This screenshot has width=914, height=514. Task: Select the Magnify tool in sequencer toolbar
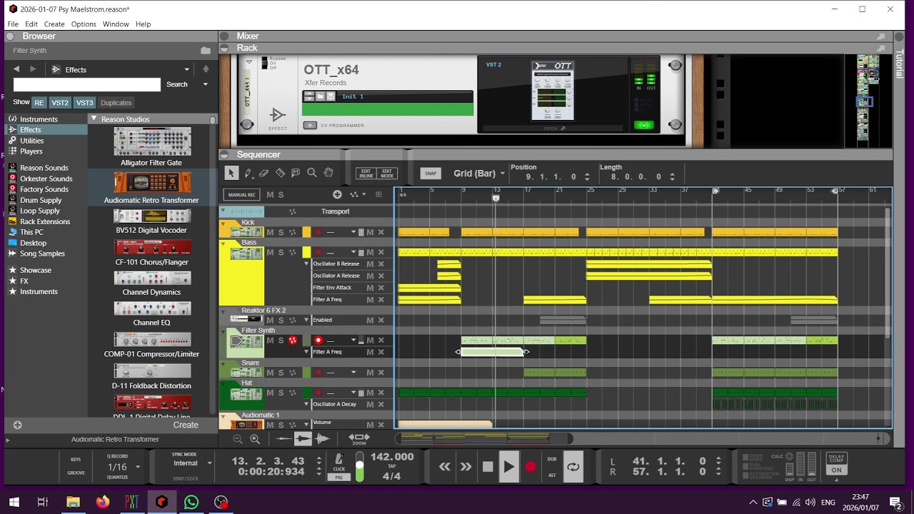(312, 173)
